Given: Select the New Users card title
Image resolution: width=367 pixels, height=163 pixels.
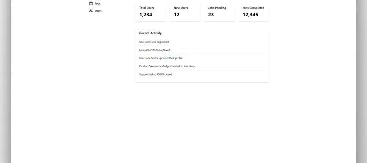Looking at the screenshot, I should click(x=181, y=8).
